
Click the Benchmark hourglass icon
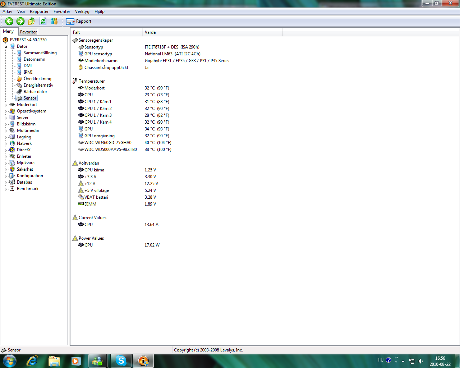pos(12,189)
